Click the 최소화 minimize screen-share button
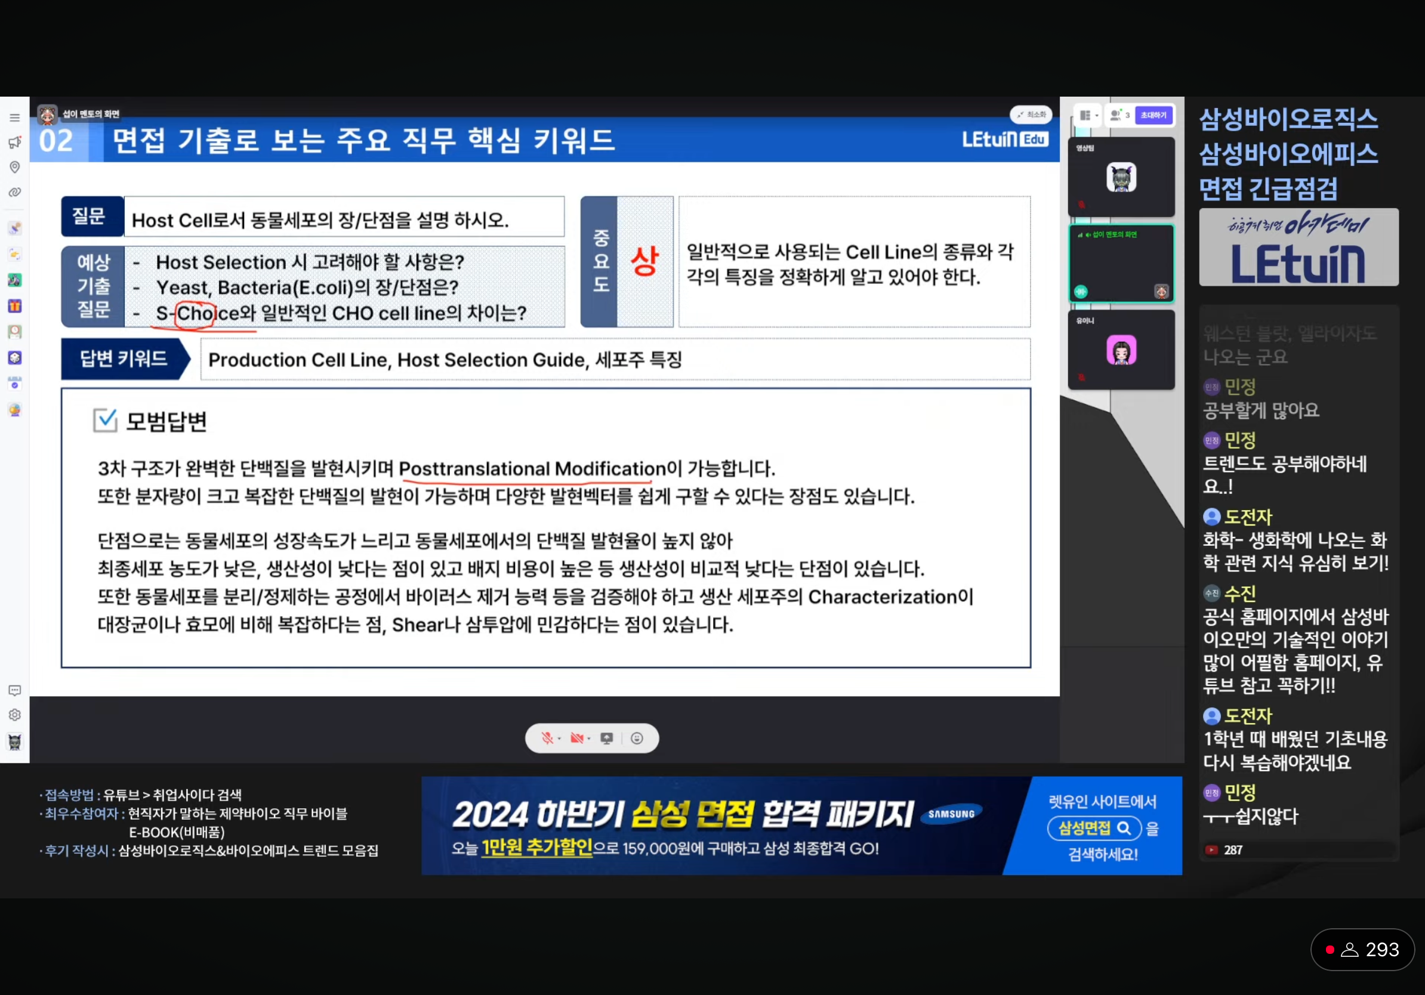 tap(1031, 115)
